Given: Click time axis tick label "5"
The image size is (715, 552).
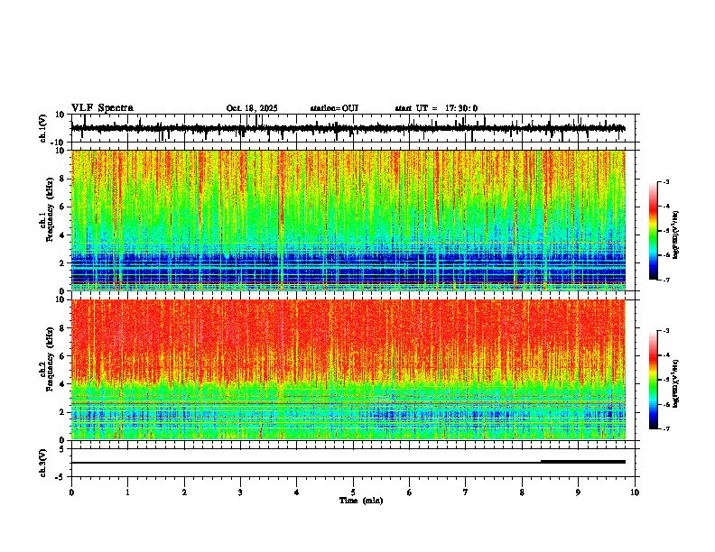Looking at the screenshot, I should pyautogui.click(x=353, y=492).
